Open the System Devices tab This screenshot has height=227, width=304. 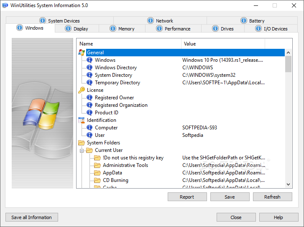pyautogui.click(x=60, y=20)
